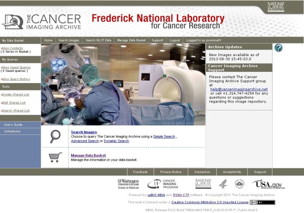Open Creative Commons Attribution 3.0 Unported License link
Screen dimensions: 304x213
click(x=210, y=202)
